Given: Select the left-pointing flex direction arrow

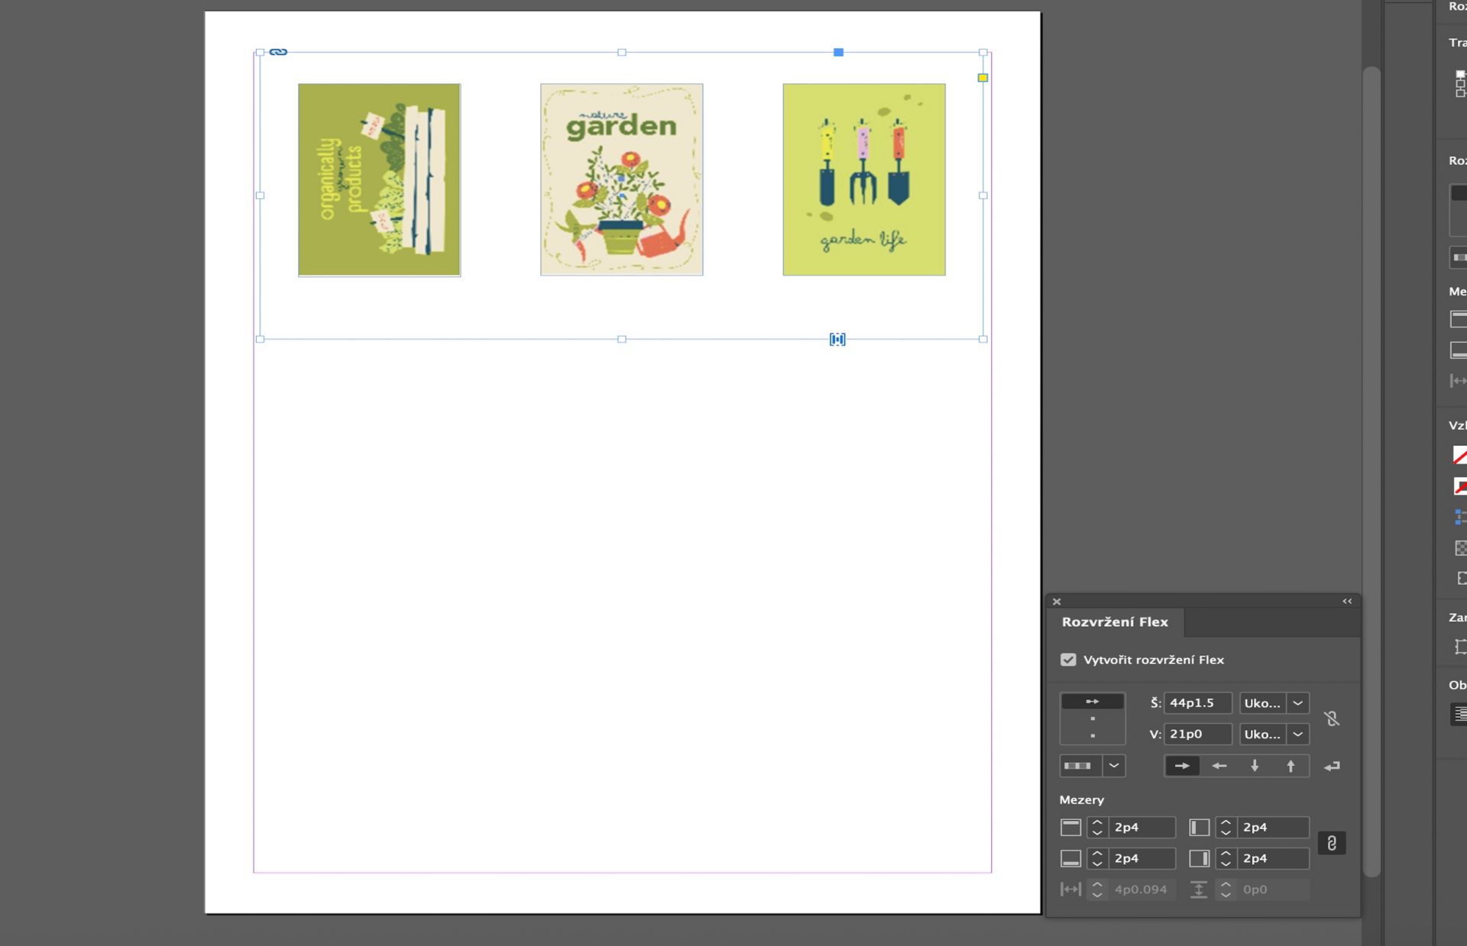Looking at the screenshot, I should pyautogui.click(x=1219, y=766).
